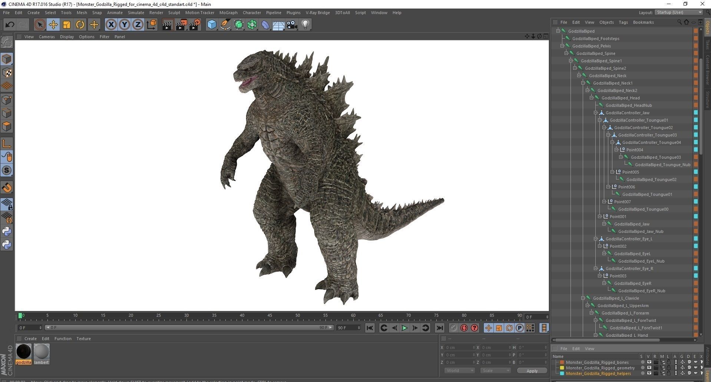Play the animation forward
Screen dimensions: 711x382
(x=404, y=328)
